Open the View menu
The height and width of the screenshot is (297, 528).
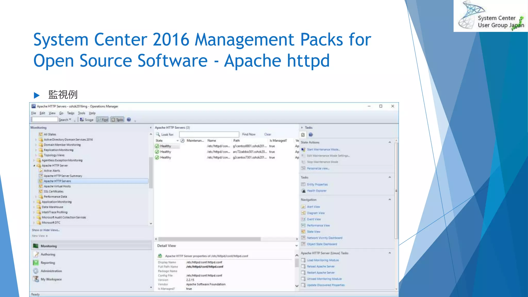52,113
